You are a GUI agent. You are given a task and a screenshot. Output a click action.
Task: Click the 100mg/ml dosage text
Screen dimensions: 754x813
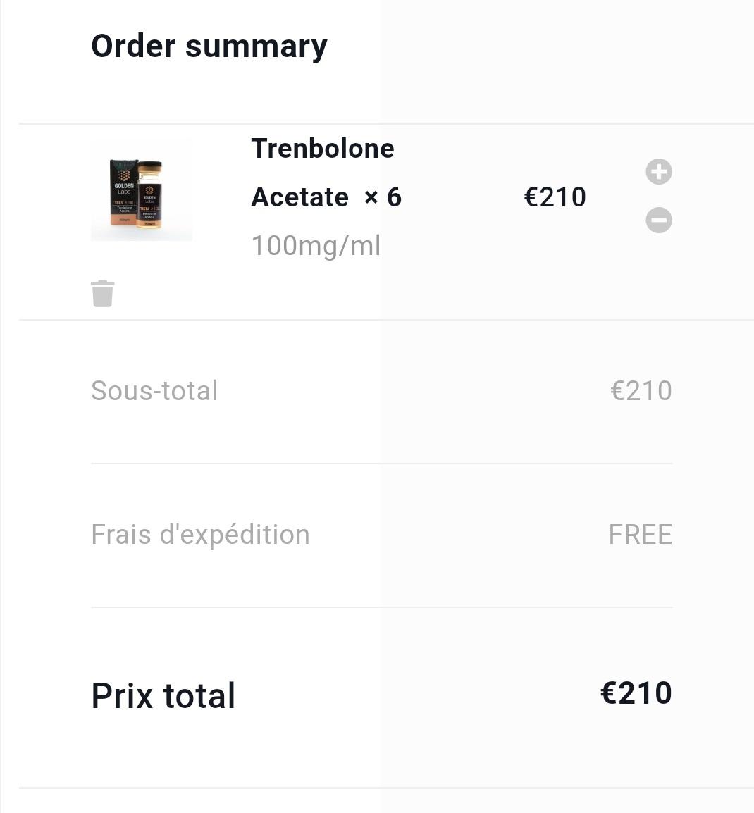point(316,246)
